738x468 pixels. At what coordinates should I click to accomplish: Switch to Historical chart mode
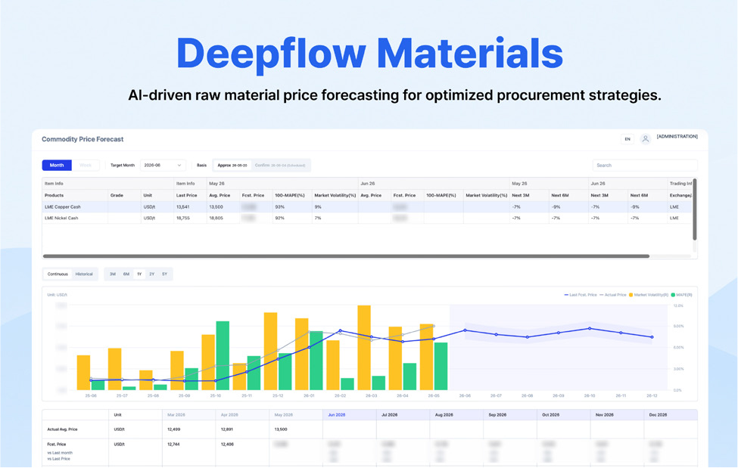tap(84, 274)
